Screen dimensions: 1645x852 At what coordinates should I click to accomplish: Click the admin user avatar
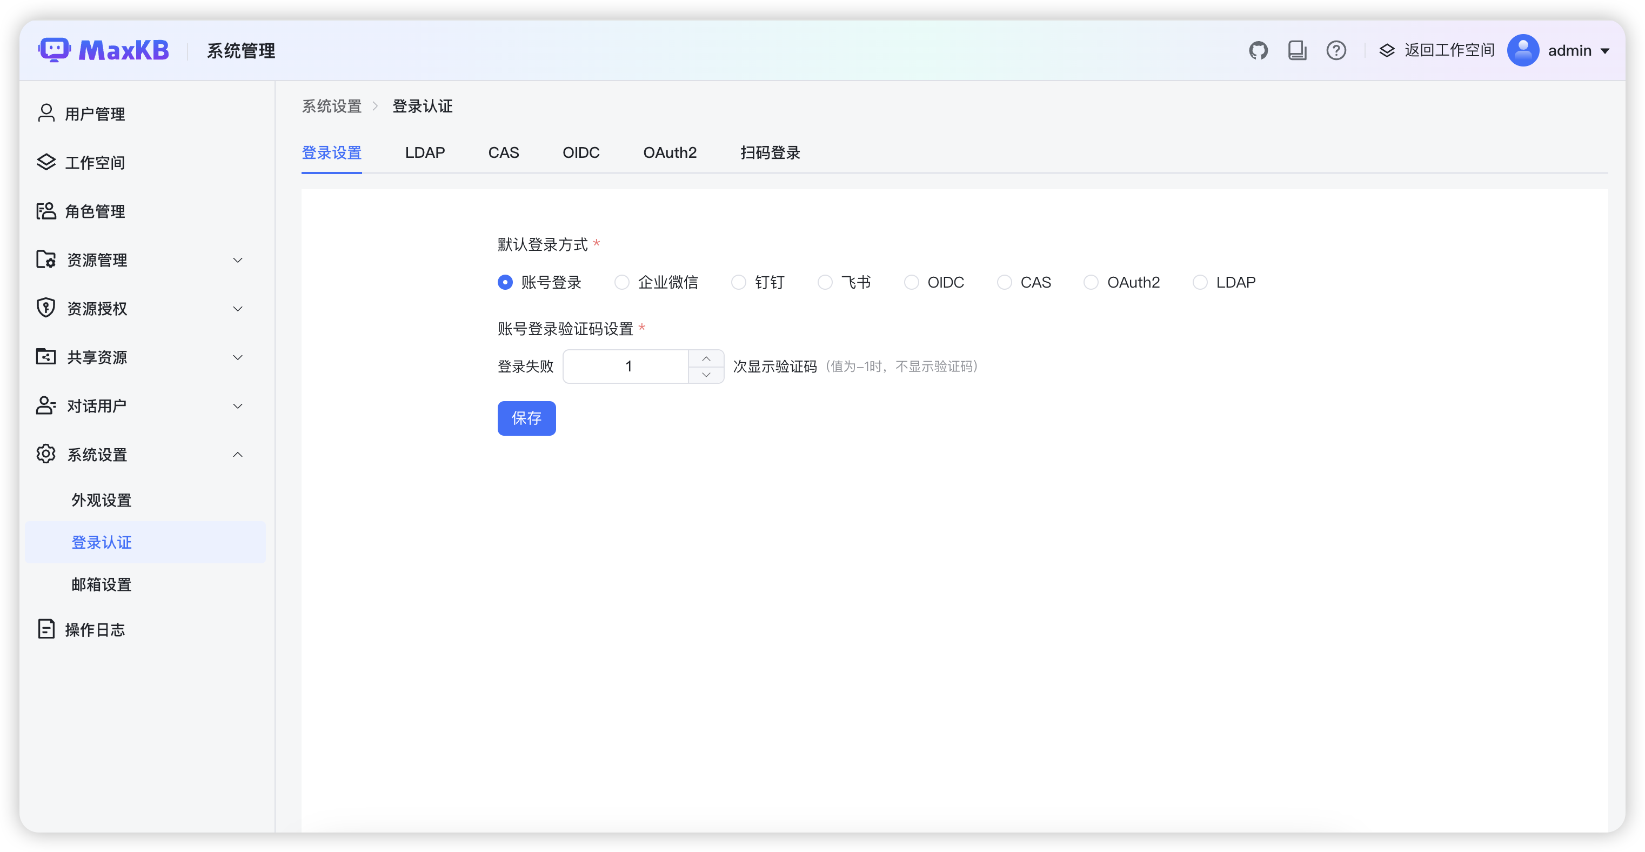click(x=1523, y=50)
